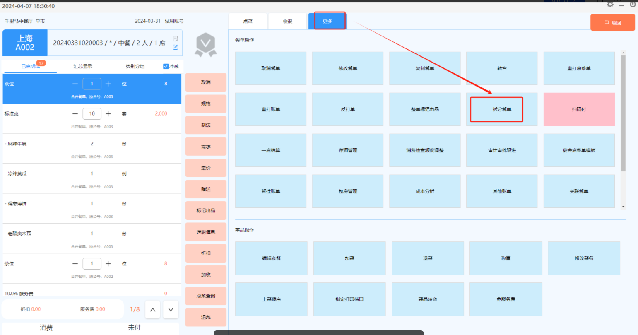Screen dimensions: 638x335
Task: Switch to the 收银 tab
Action: 287,22
